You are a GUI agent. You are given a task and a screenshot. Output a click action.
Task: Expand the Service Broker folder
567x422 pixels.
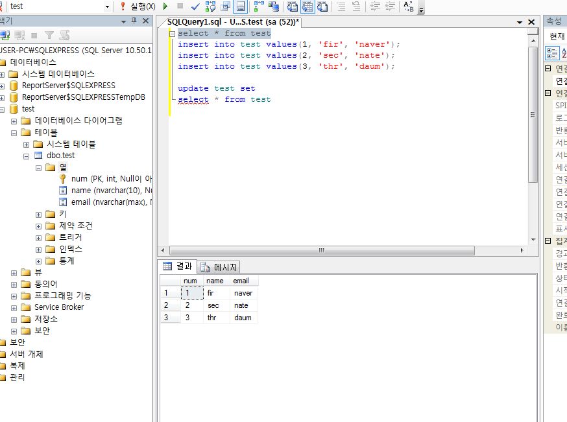pos(14,308)
